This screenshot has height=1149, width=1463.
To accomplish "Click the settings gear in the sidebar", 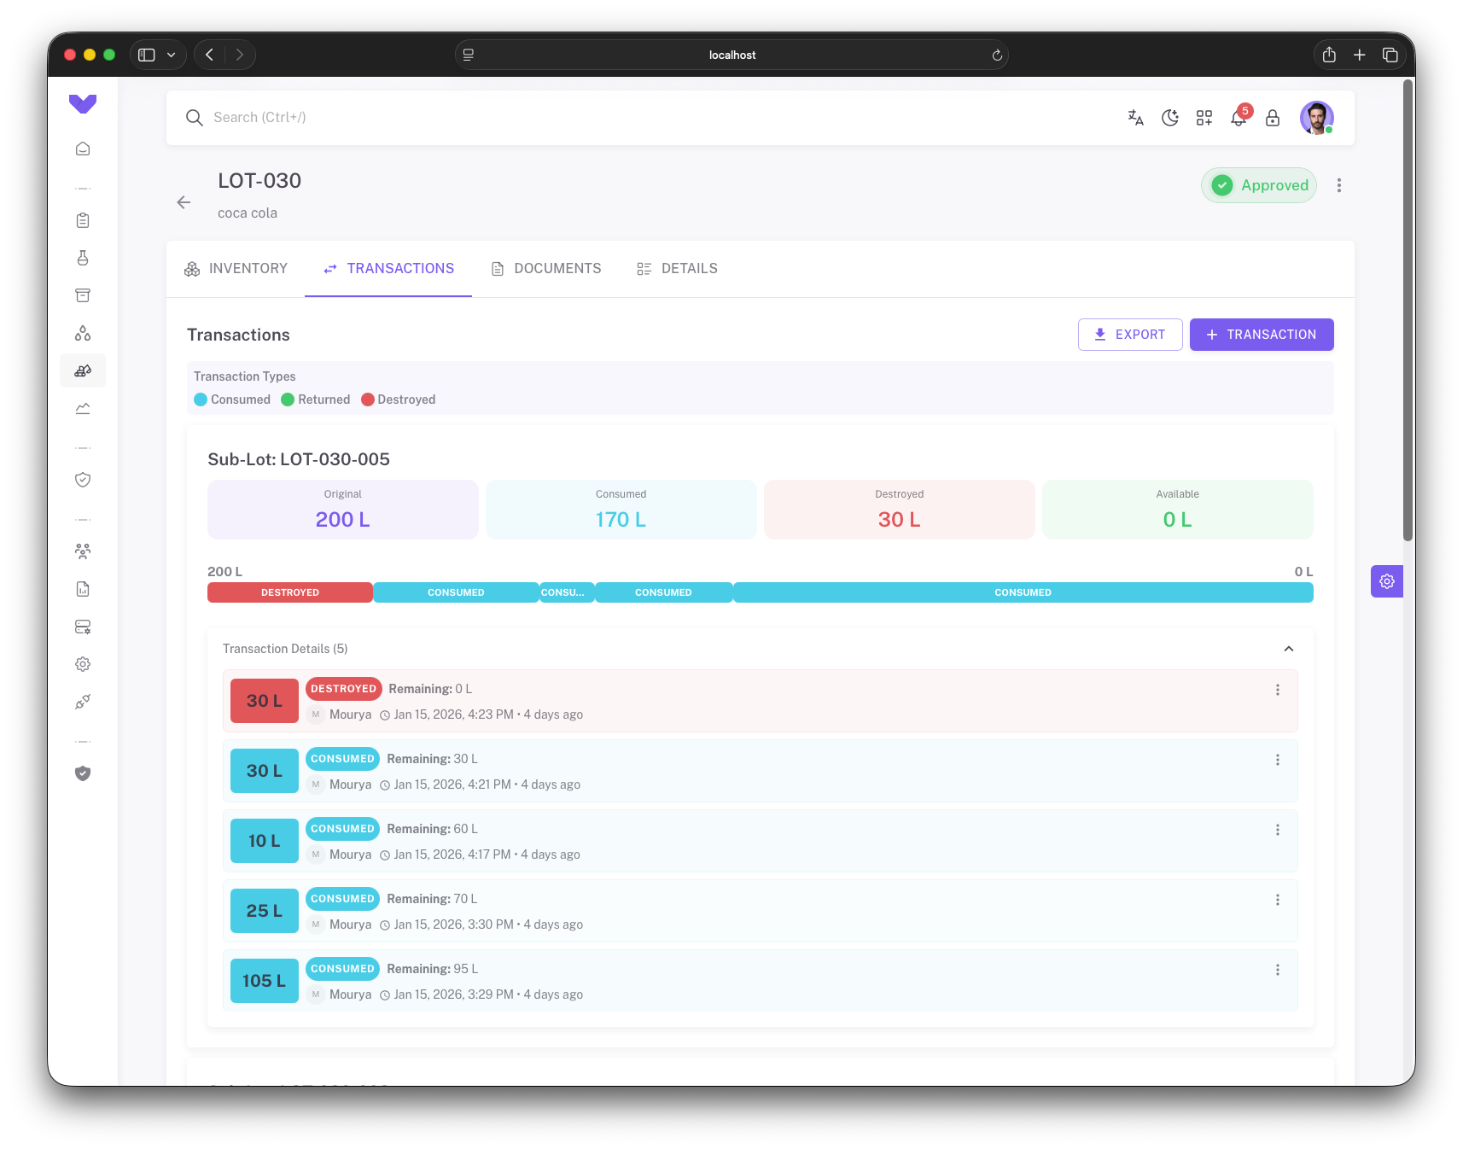I will [x=82, y=663].
